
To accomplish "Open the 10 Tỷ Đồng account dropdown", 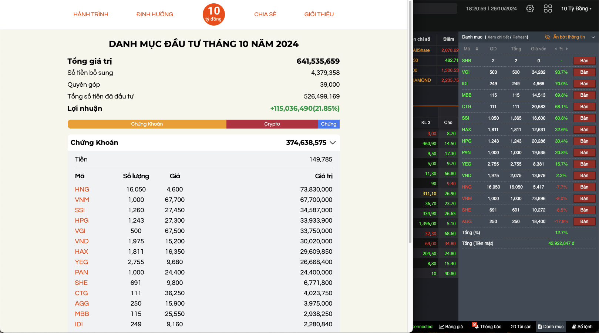I will (x=576, y=9).
